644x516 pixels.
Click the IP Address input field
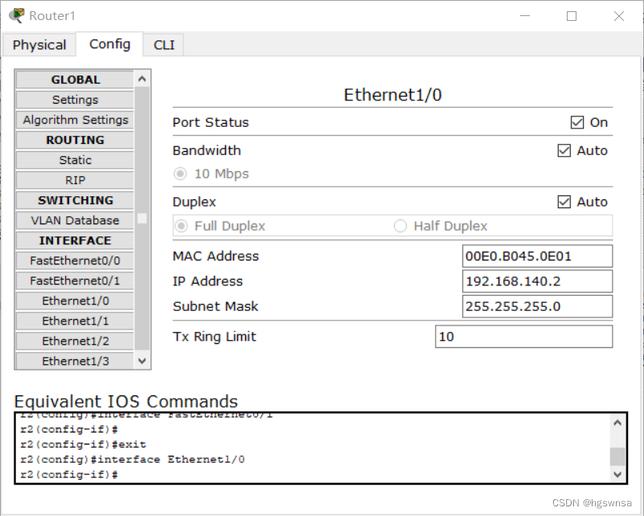coord(537,281)
